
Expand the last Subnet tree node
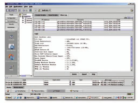23,23
